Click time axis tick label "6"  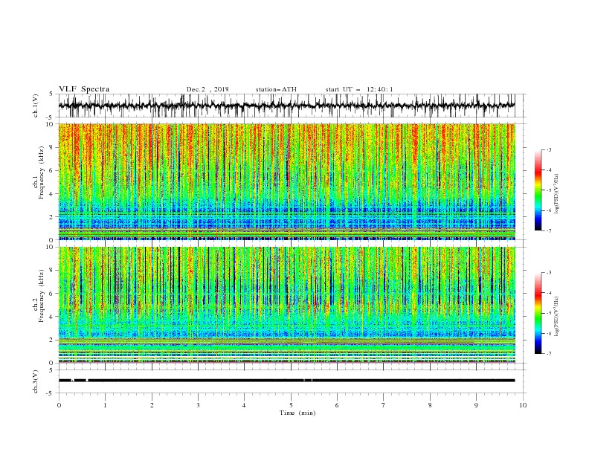(337, 405)
